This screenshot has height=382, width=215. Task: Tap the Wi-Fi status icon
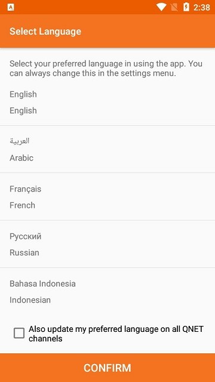[161, 7]
